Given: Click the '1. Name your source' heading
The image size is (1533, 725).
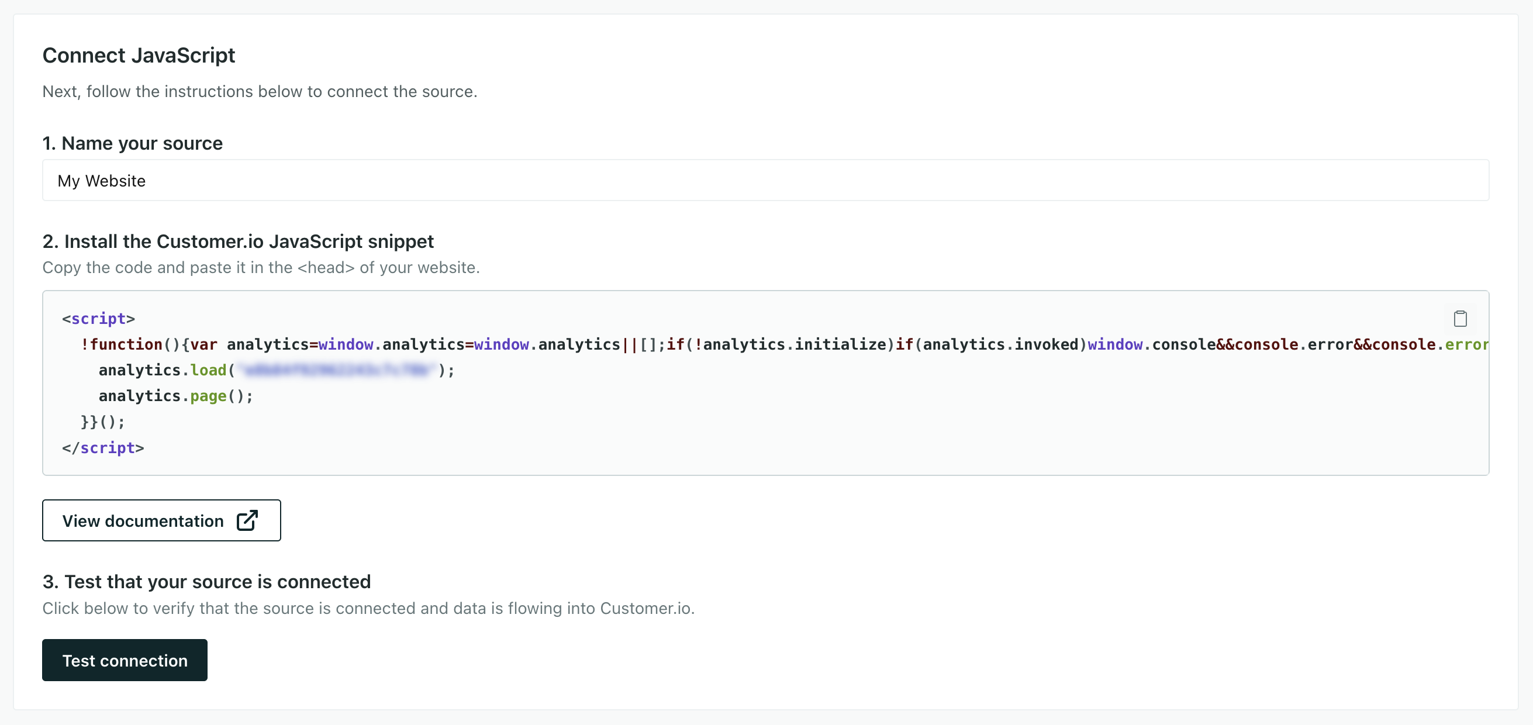Looking at the screenshot, I should 133,143.
